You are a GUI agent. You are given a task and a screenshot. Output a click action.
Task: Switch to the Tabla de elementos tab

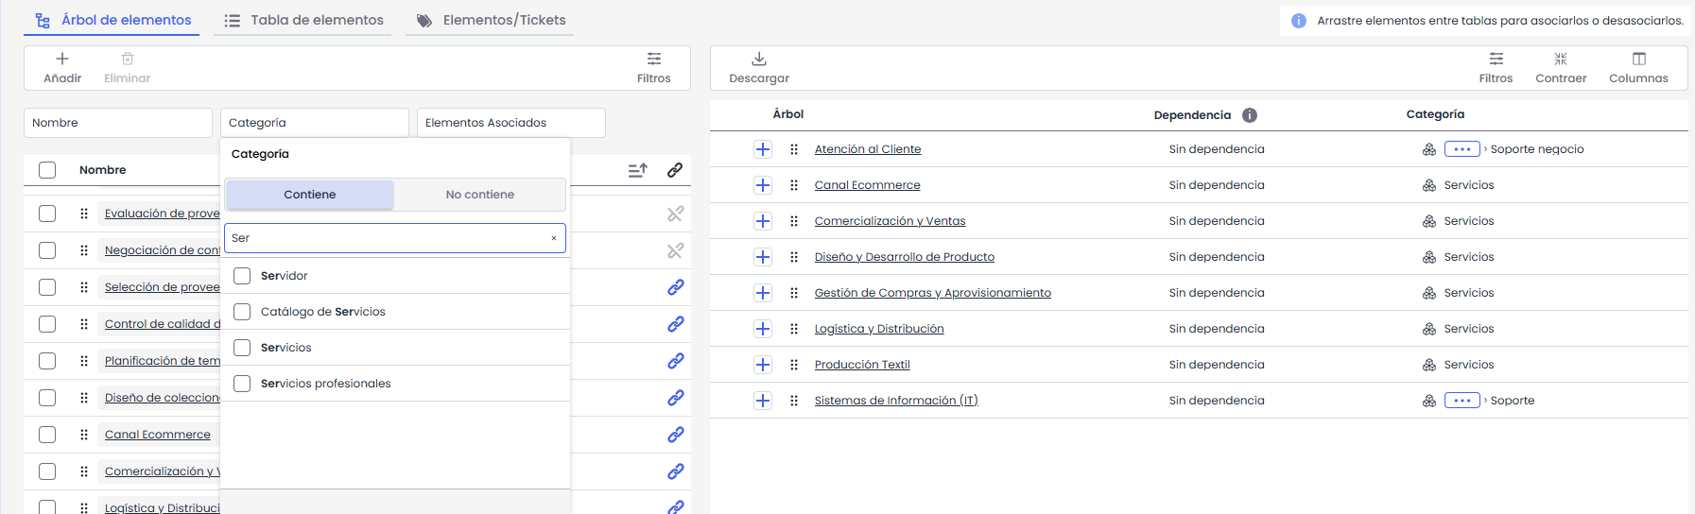(x=303, y=20)
